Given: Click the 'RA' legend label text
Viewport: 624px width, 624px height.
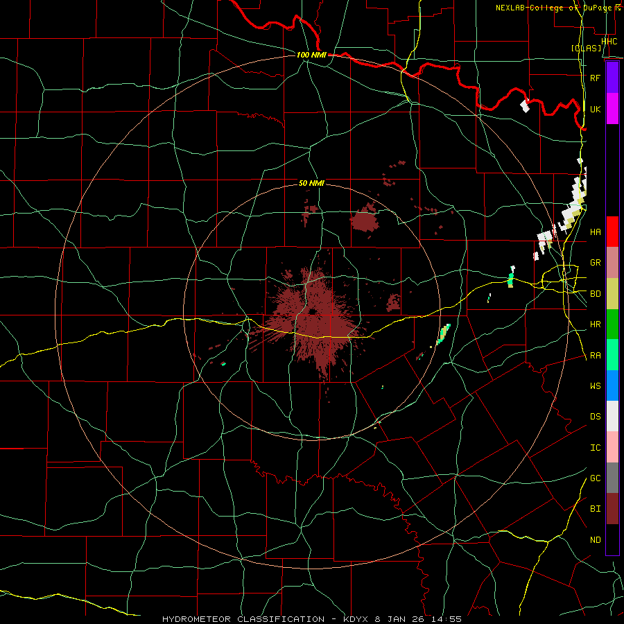Looking at the screenshot, I should tap(595, 356).
